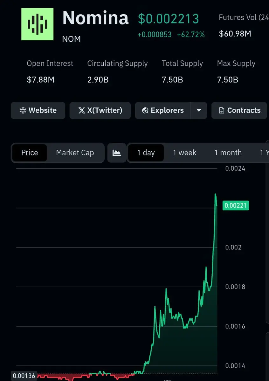This screenshot has width=269, height=381.
Task: Switch chart to Market Cap view
Action: point(75,153)
